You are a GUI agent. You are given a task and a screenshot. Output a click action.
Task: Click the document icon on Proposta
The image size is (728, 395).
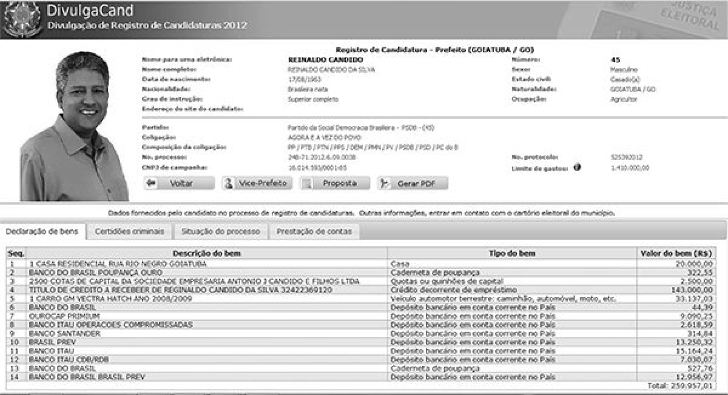tap(308, 183)
